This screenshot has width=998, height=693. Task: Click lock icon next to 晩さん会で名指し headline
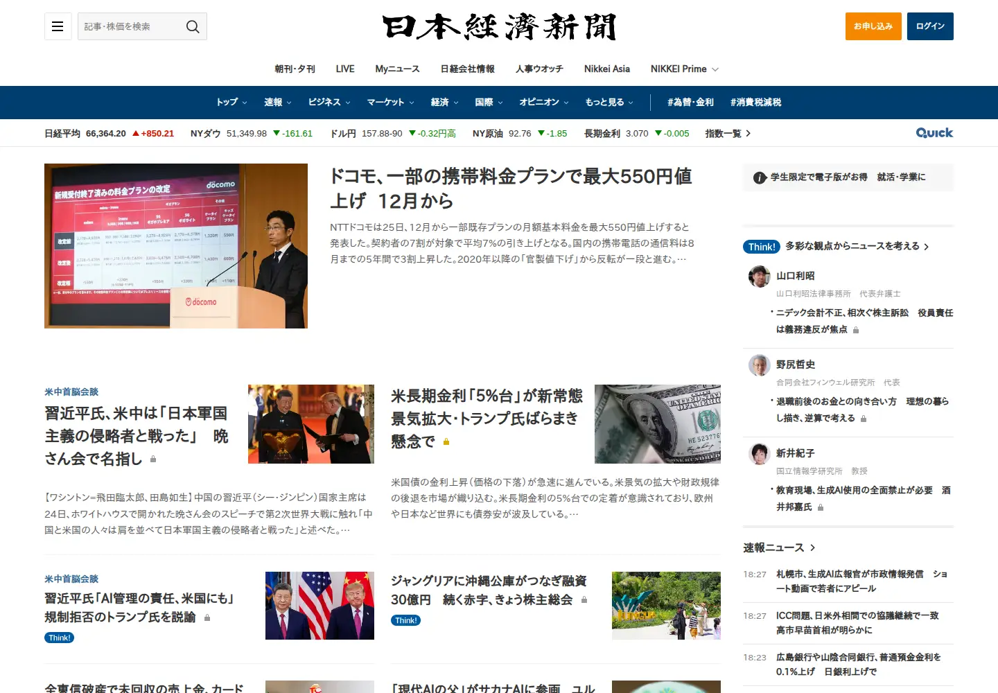[x=153, y=459]
